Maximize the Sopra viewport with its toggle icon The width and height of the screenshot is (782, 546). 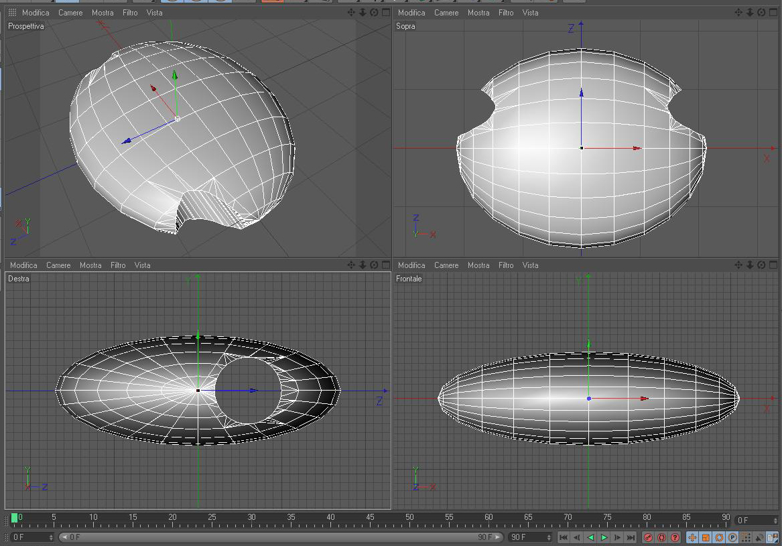coord(773,13)
